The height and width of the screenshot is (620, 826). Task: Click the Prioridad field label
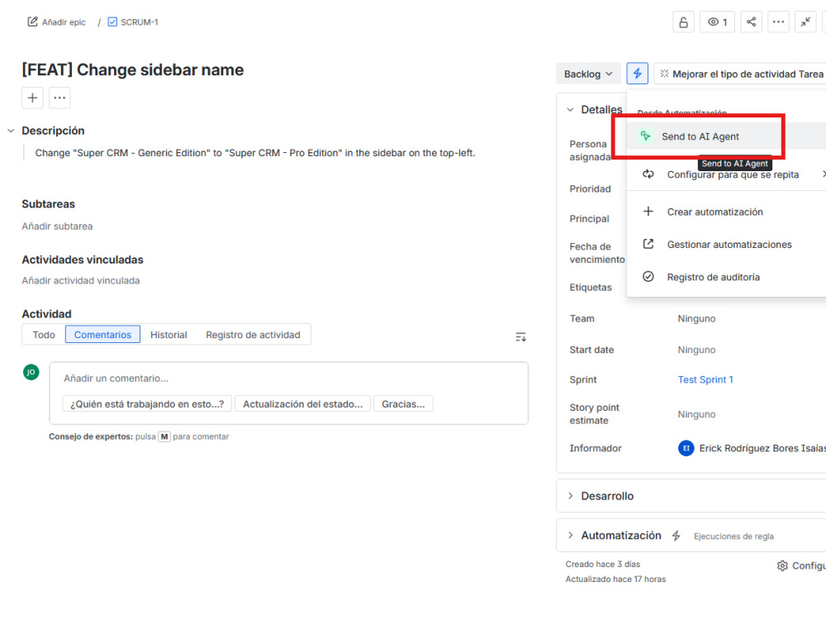pyautogui.click(x=590, y=188)
